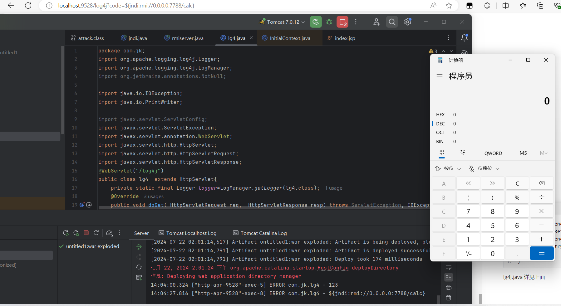Open browser Extensions puzzle icon
This screenshot has width=561, height=306.
coord(487,6)
